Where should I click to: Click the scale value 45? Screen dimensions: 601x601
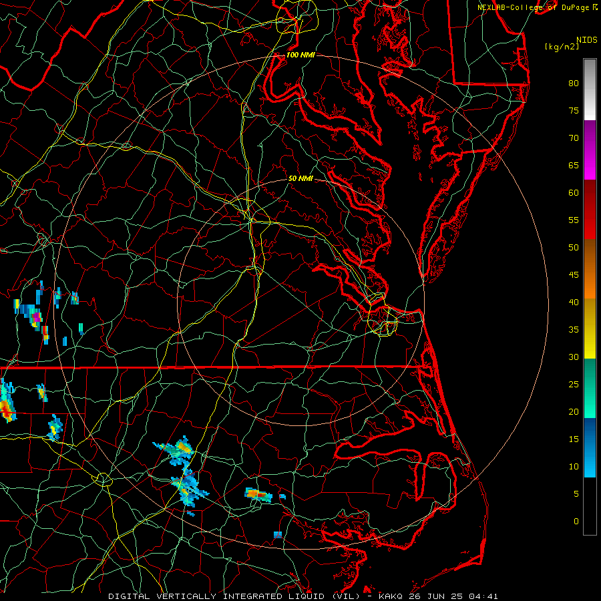(574, 275)
